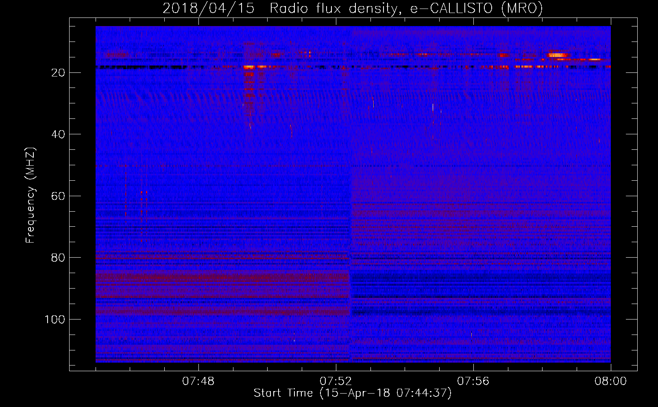The height and width of the screenshot is (407, 658).
Task: Click the 20 frequency tick label
Action: (x=59, y=73)
